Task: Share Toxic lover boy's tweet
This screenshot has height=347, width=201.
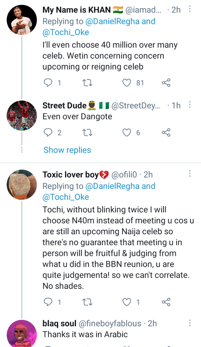Action: click(166, 302)
